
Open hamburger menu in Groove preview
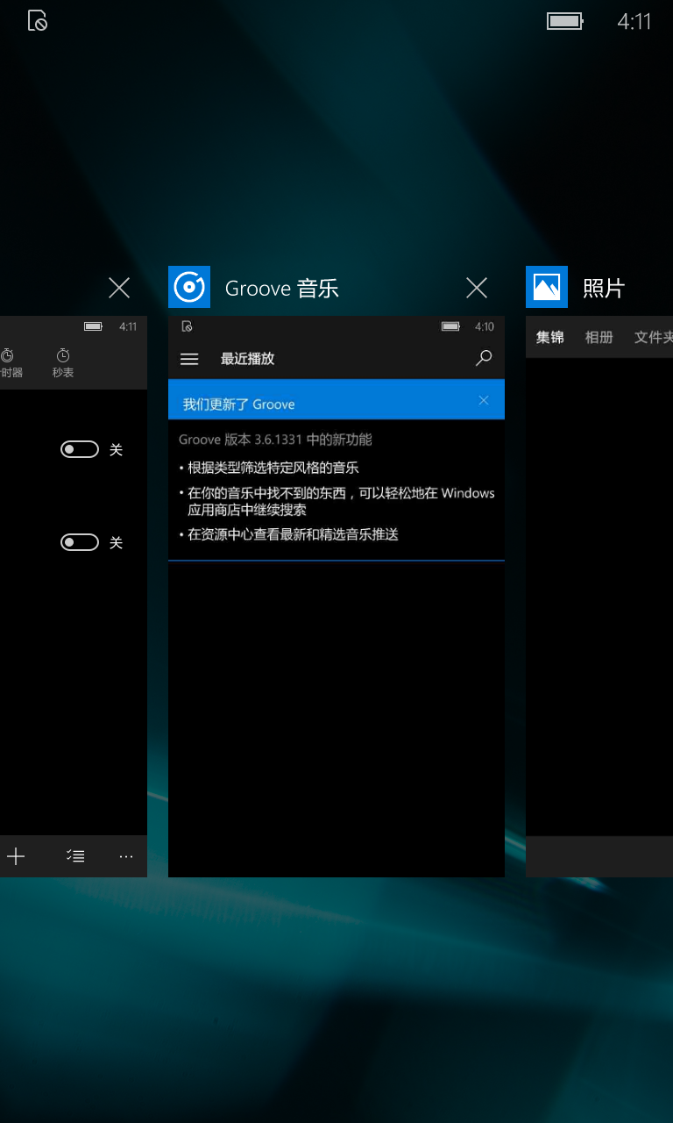189,359
